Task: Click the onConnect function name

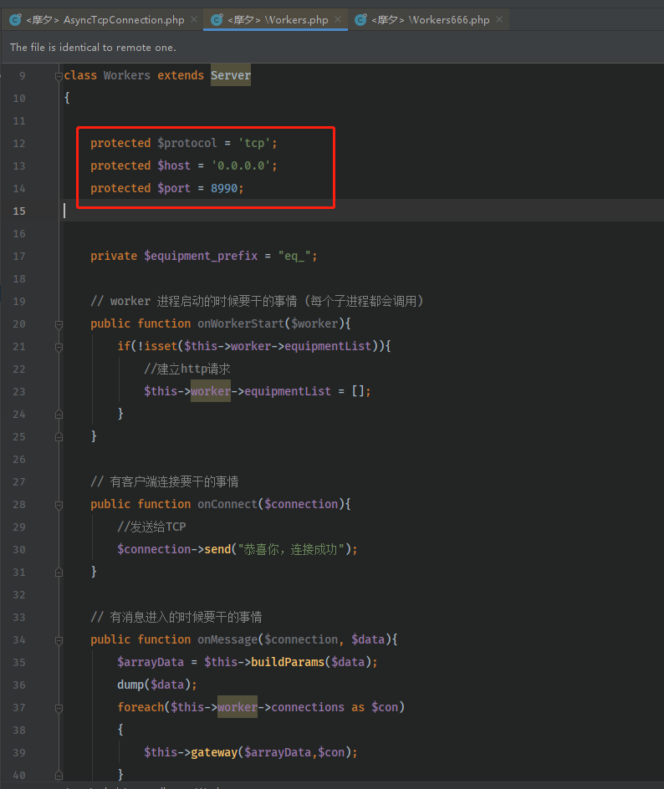Action: [x=227, y=504]
